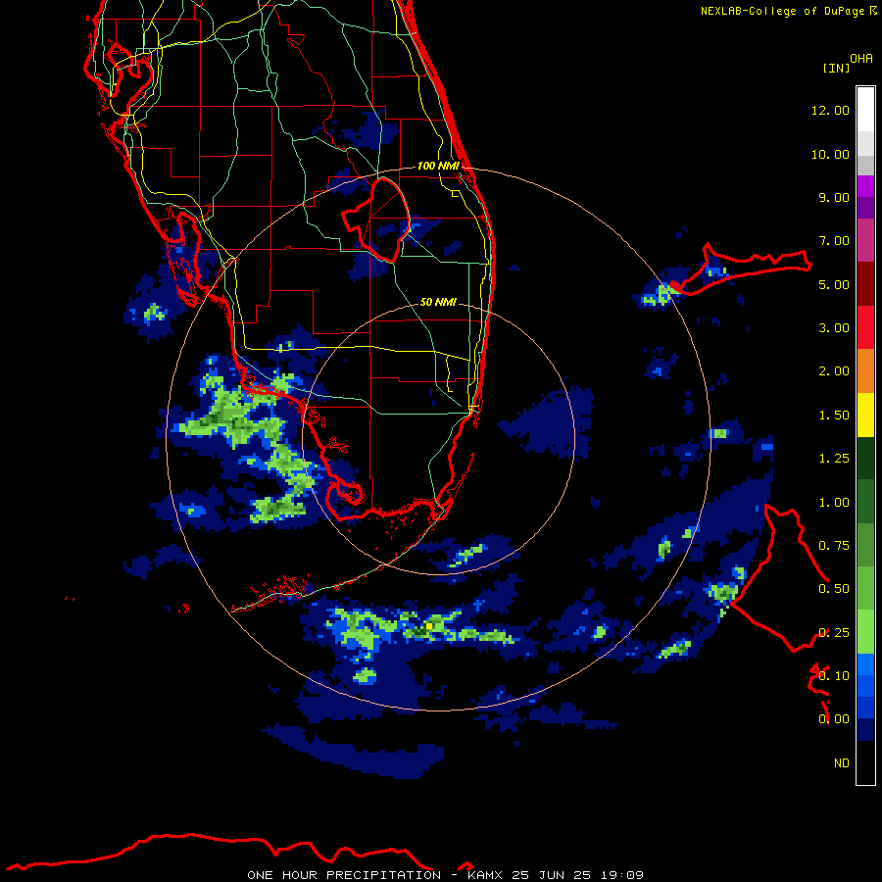Click the 1.50 legend value
This screenshot has width=882, height=882.
tap(834, 416)
